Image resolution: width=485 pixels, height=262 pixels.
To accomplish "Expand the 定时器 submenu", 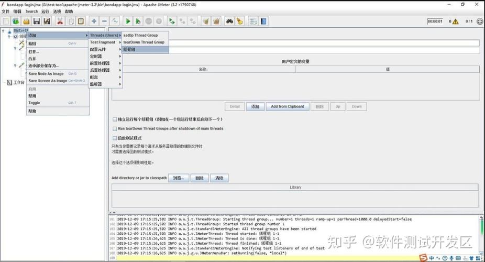I will (105, 56).
